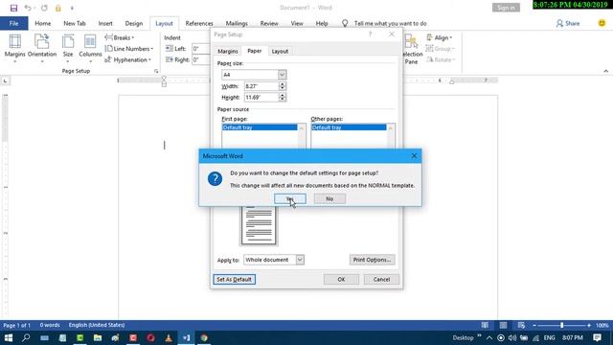The width and height of the screenshot is (613, 345).
Task: Click the Share button
Action: [568, 23]
